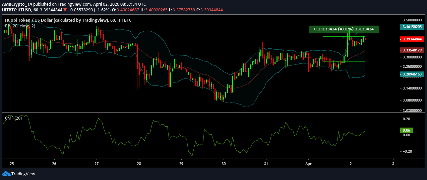The width and height of the screenshot is (427, 180).
Task: Click the date label 28 on time axis
Action: [x=139, y=164]
